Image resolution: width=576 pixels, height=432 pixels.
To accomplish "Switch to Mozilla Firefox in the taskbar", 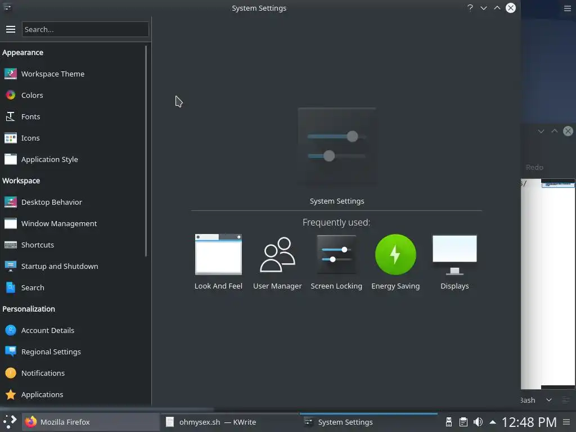I will [x=91, y=422].
